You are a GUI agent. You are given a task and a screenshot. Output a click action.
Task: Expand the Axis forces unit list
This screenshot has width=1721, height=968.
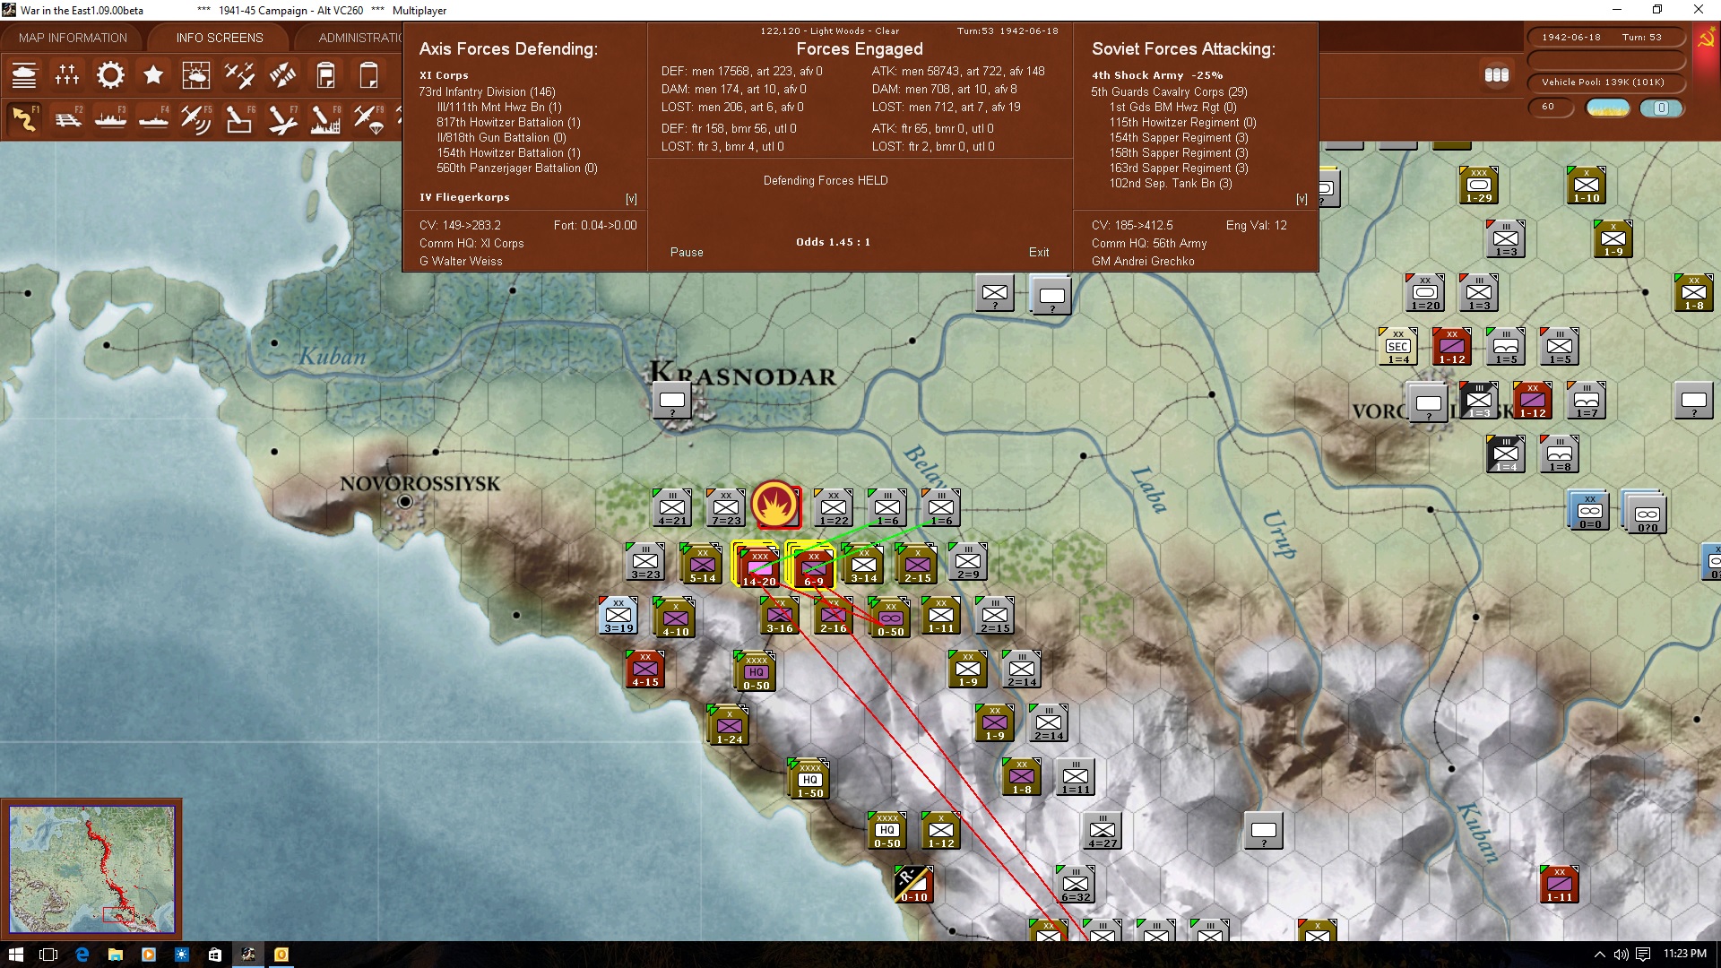pyautogui.click(x=631, y=199)
